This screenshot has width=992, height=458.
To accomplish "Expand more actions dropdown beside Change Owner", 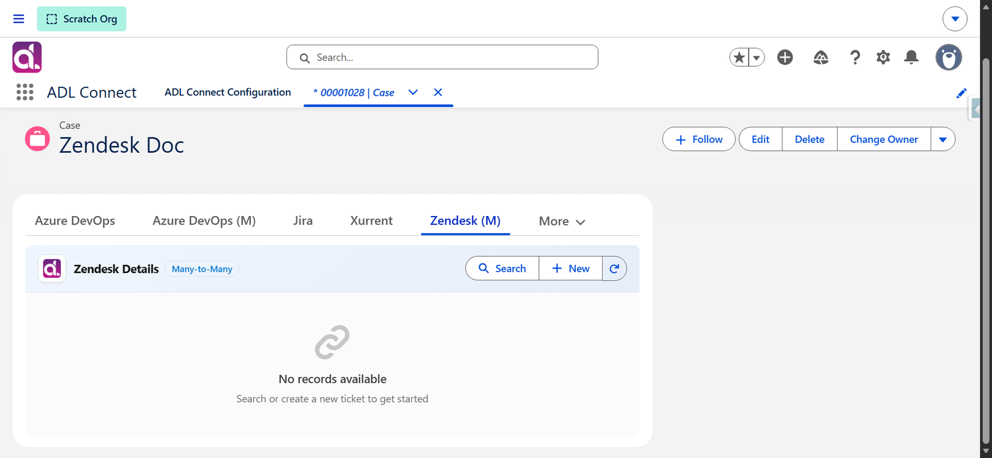I will click(x=942, y=139).
